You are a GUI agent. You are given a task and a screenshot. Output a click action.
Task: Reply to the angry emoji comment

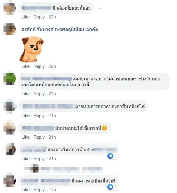39,137
